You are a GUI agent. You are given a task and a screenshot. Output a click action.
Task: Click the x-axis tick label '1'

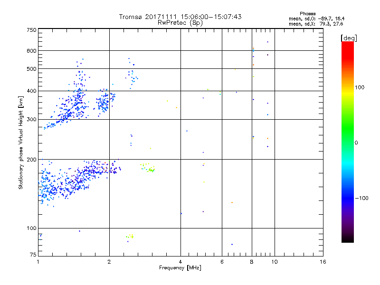(38, 262)
